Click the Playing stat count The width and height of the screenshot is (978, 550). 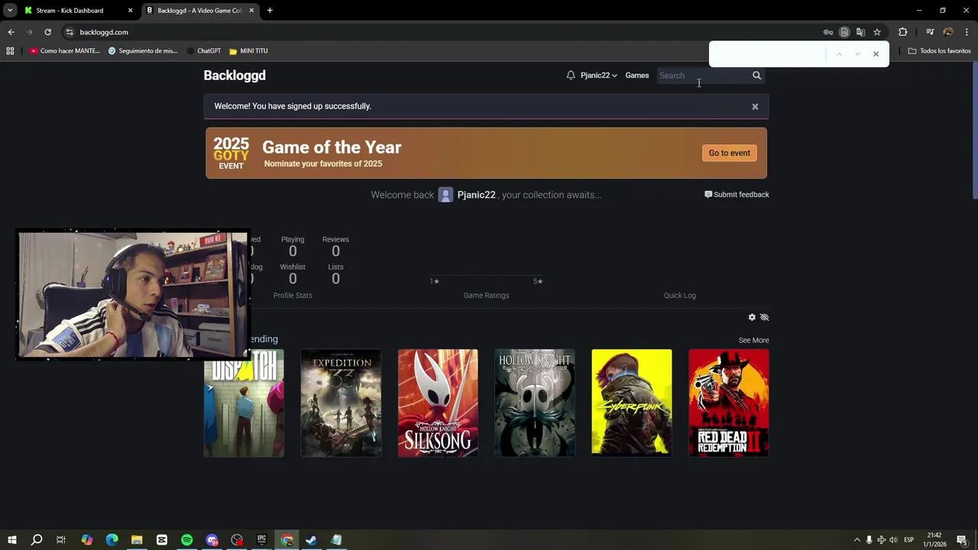[293, 251]
